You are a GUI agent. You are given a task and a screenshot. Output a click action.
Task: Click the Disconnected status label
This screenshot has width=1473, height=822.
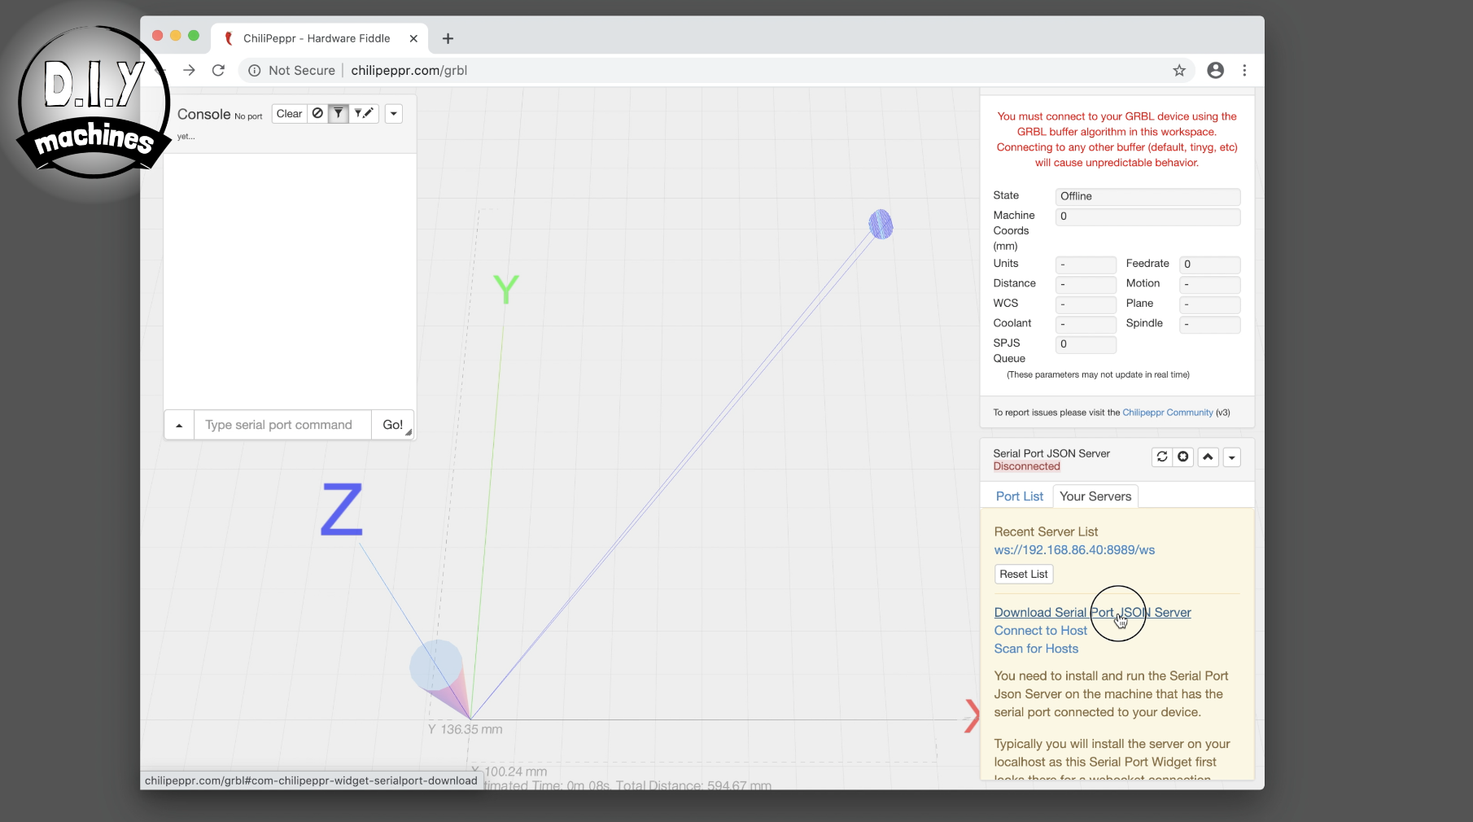click(x=1026, y=466)
